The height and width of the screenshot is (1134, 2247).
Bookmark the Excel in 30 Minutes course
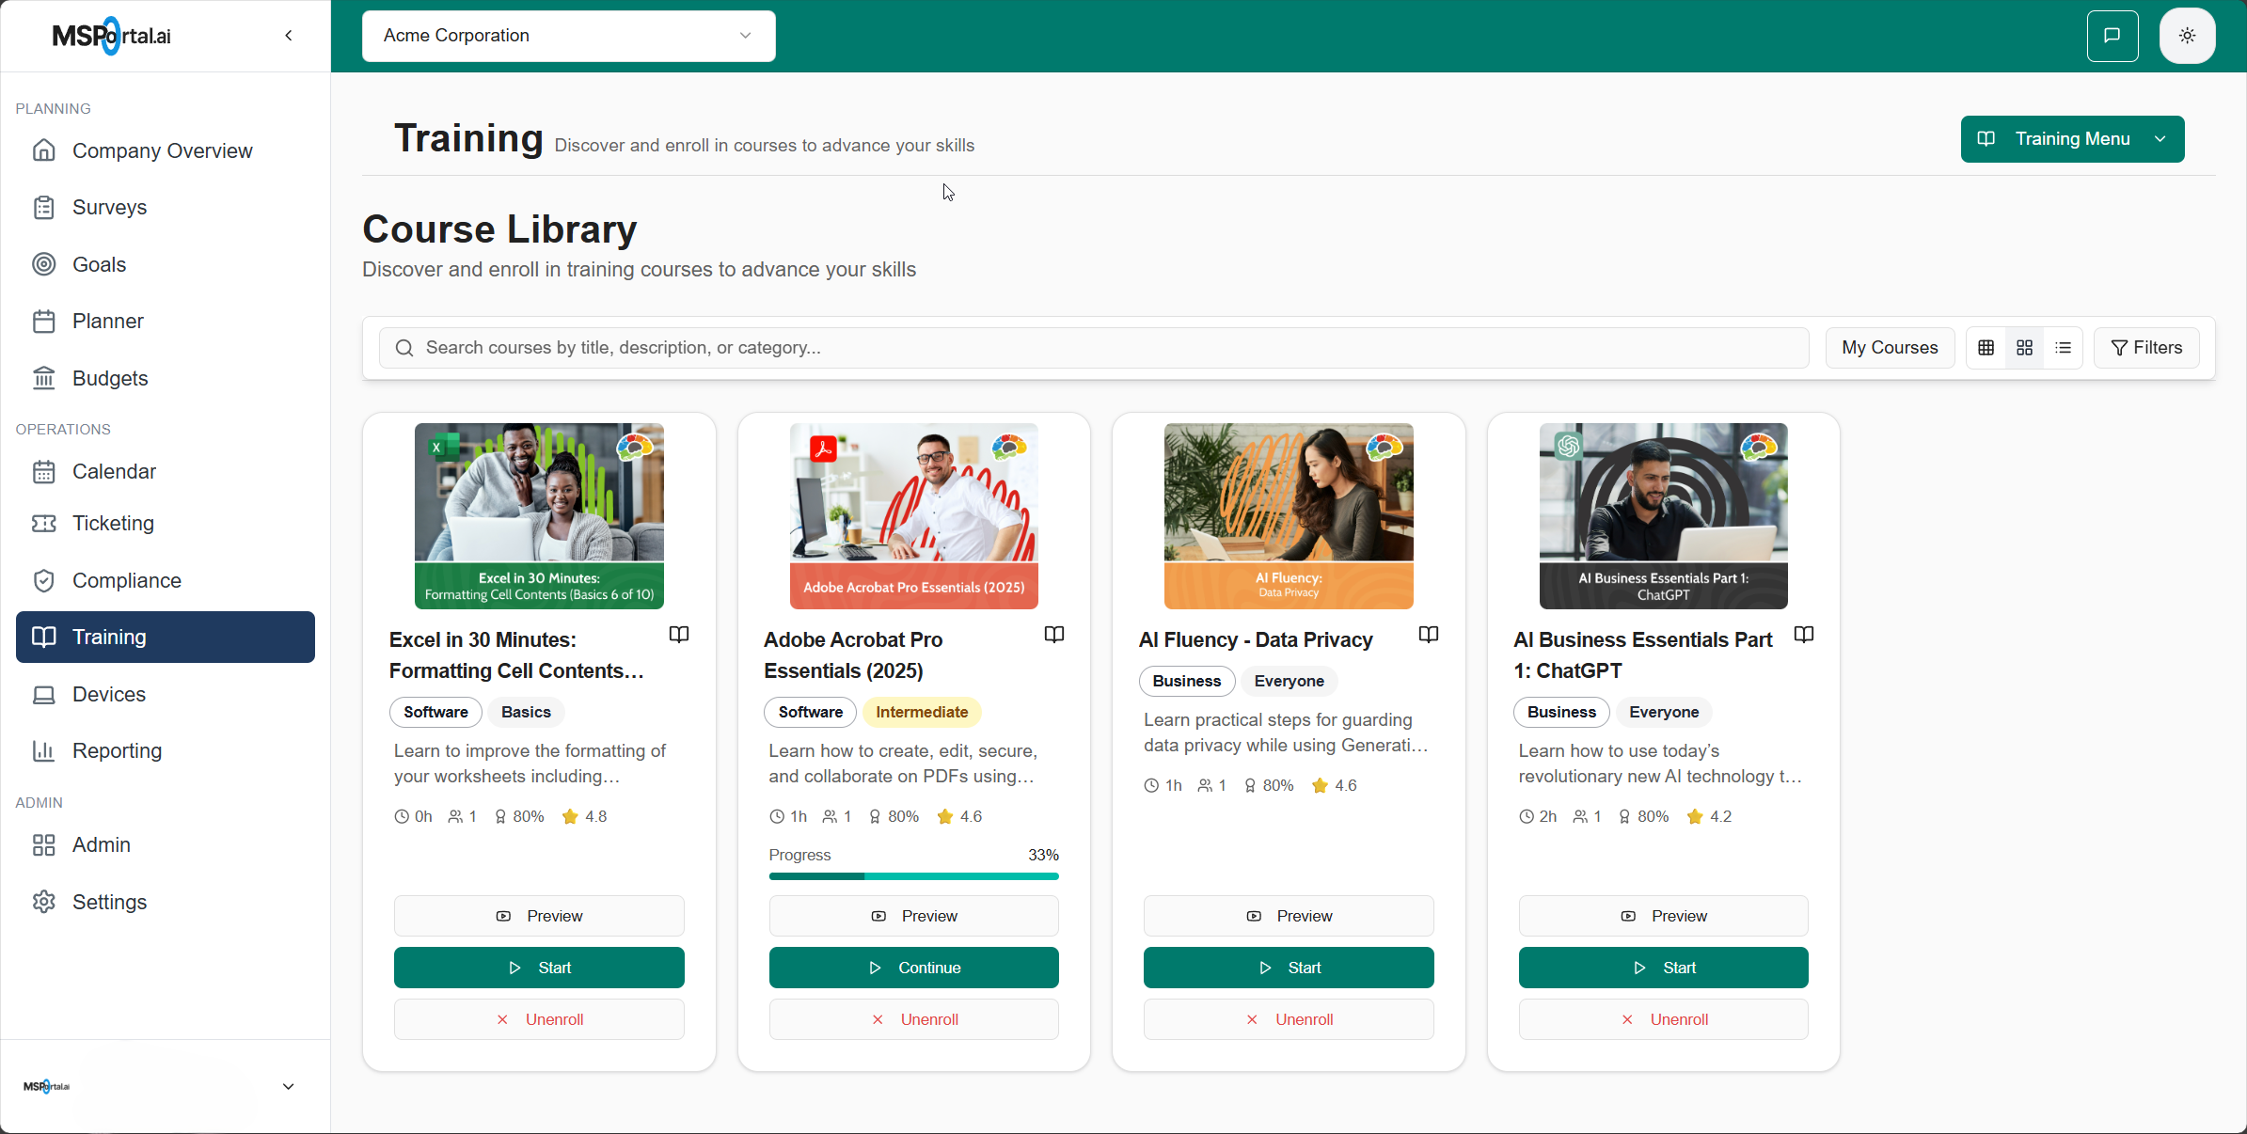(679, 635)
